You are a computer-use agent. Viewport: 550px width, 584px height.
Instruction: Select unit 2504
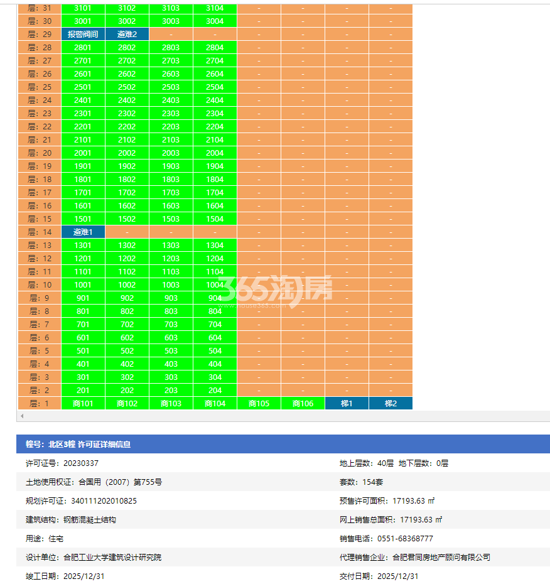point(215,87)
